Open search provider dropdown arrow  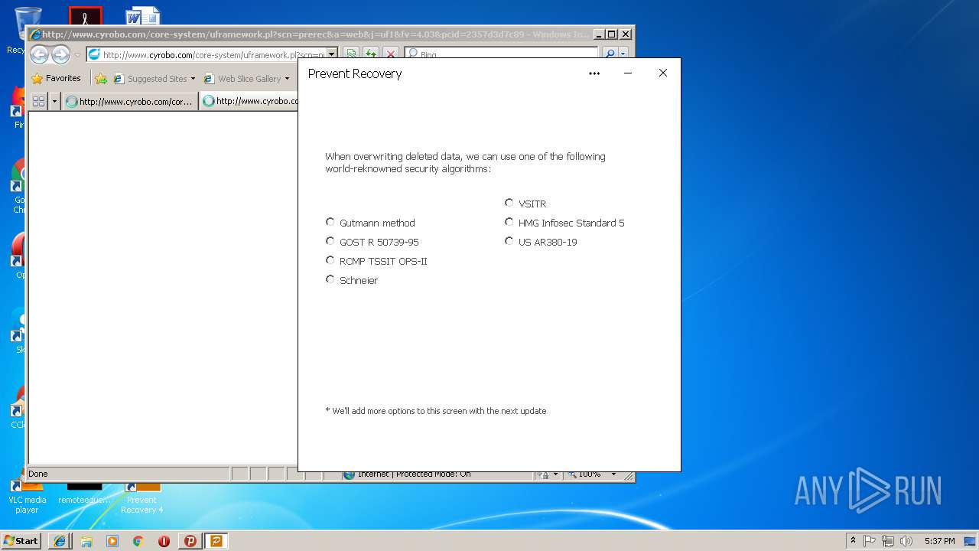pos(623,54)
